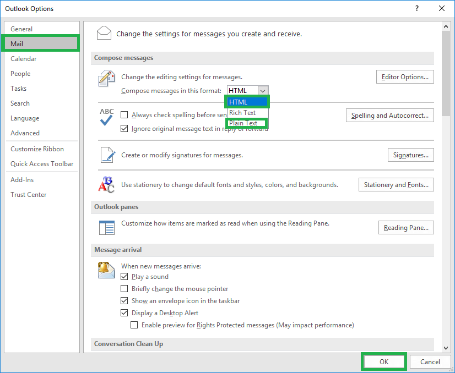The image size is (455, 373).
Task: Click the Compose messages section heading
Action: coord(123,58)
